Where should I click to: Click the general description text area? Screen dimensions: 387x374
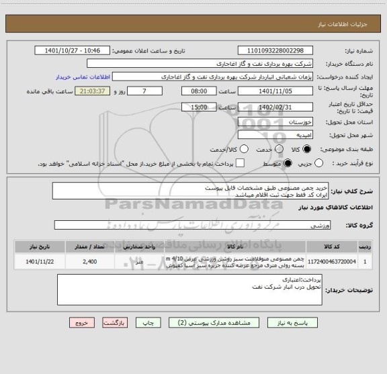[191, 191]
